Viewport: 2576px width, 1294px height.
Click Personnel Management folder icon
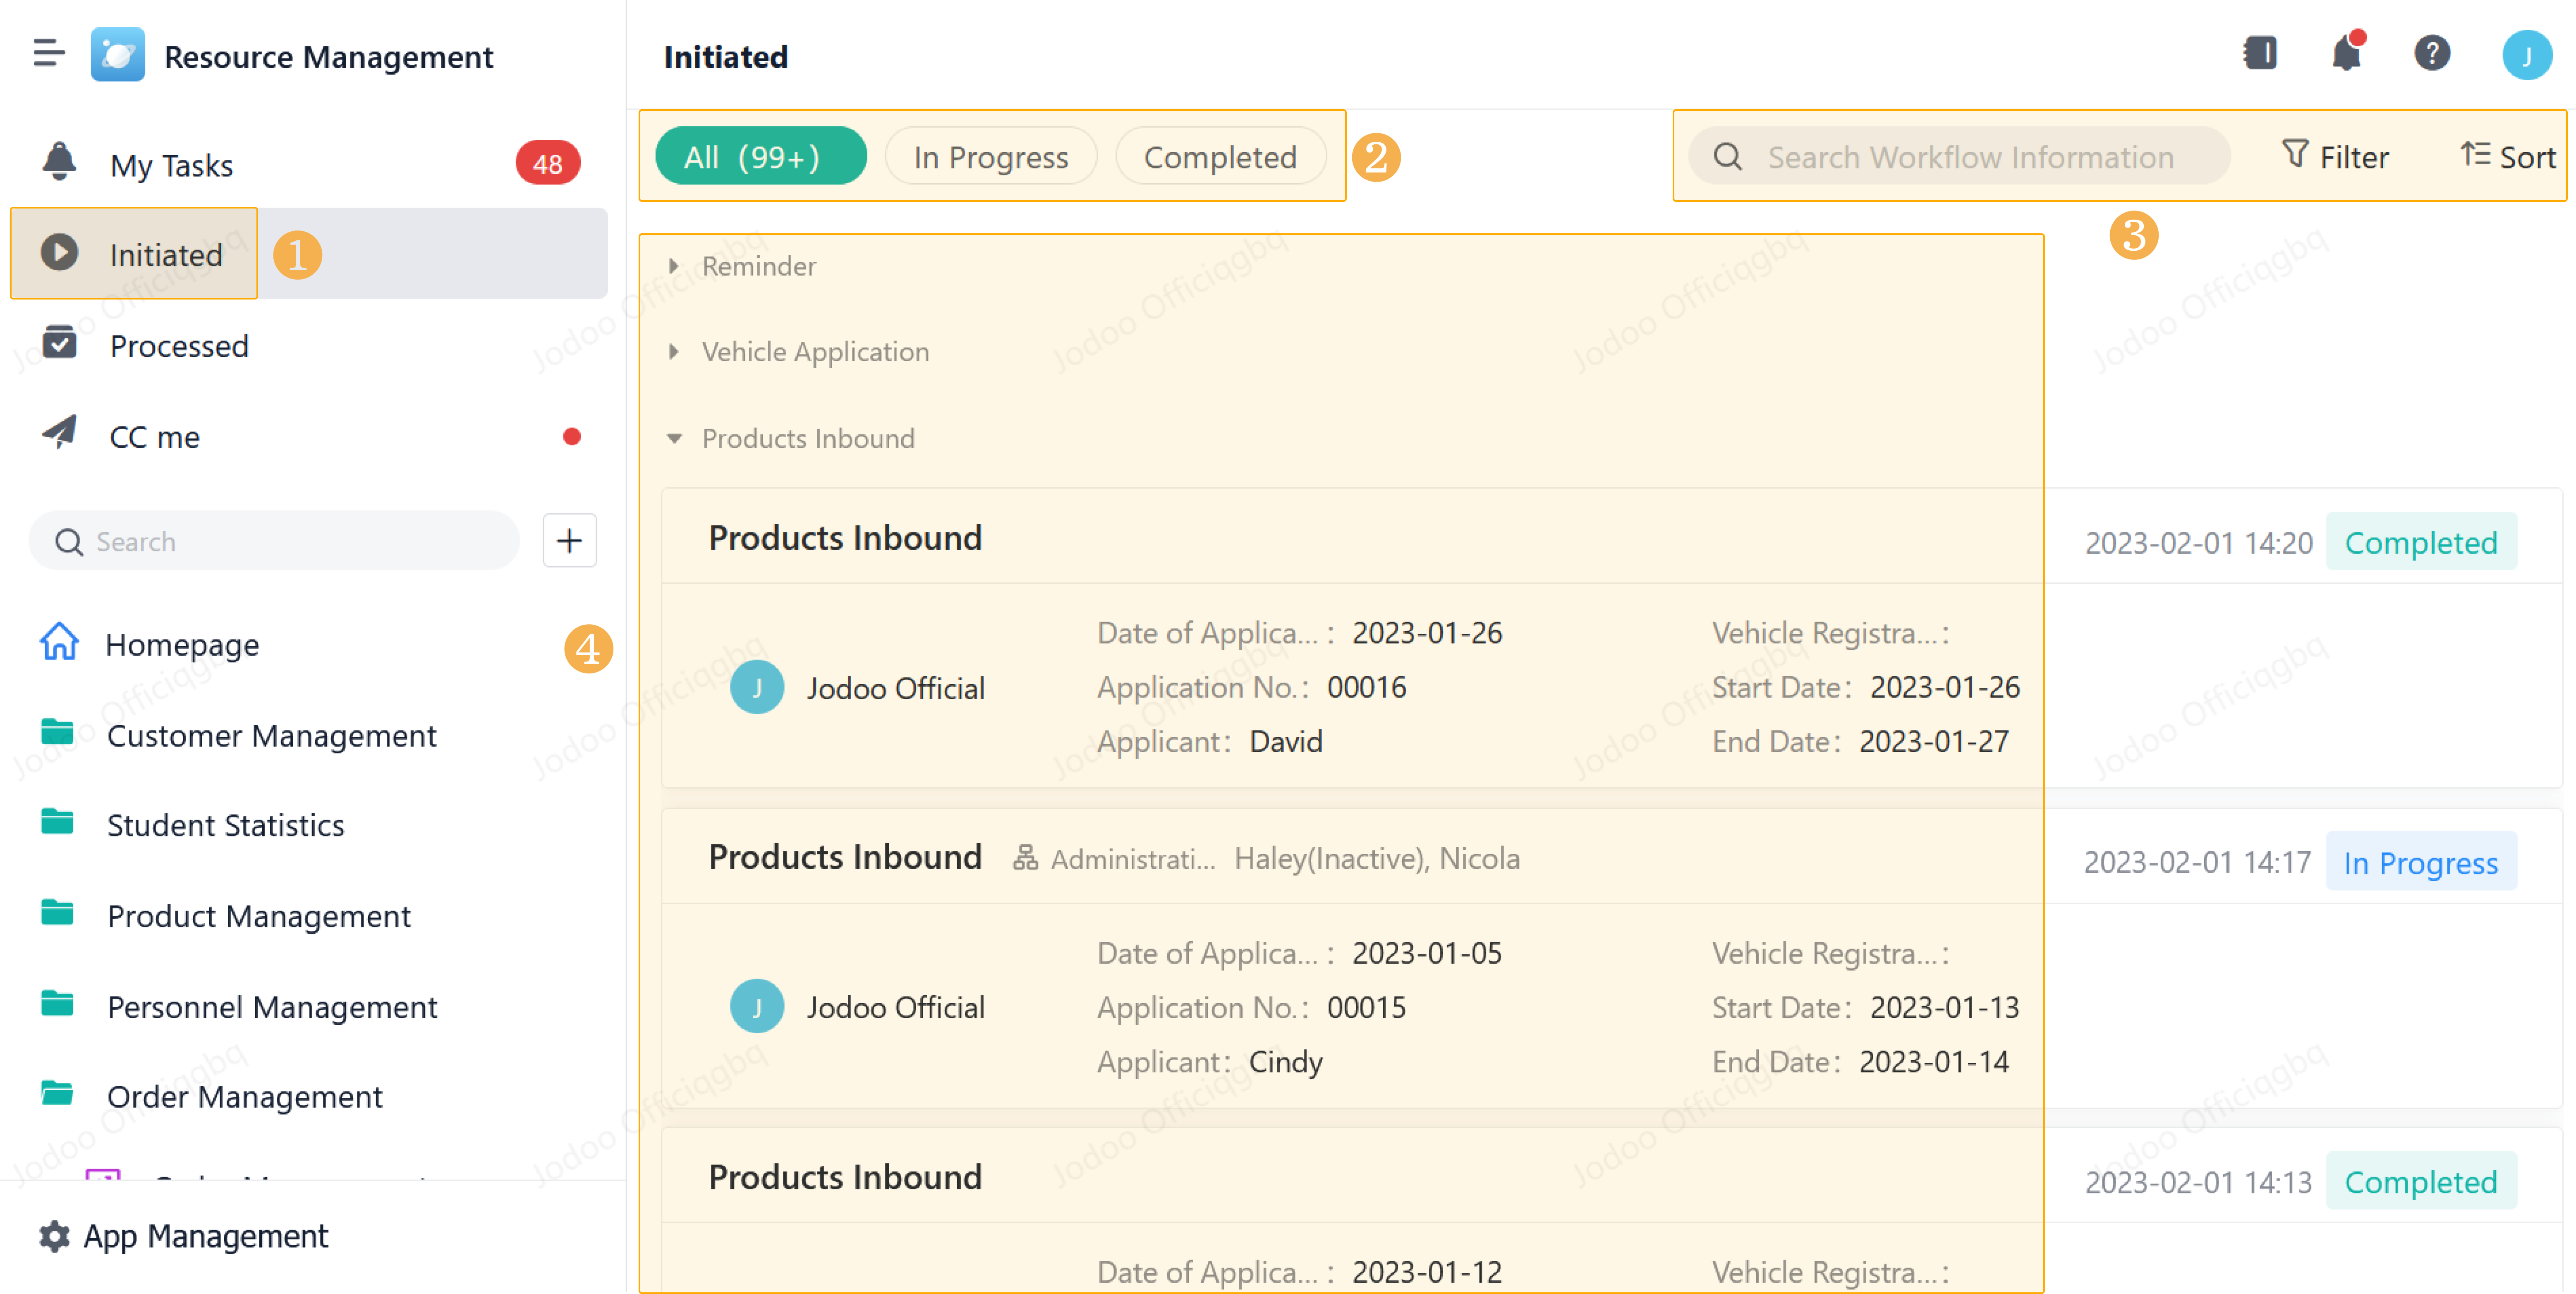point(57,1004)
